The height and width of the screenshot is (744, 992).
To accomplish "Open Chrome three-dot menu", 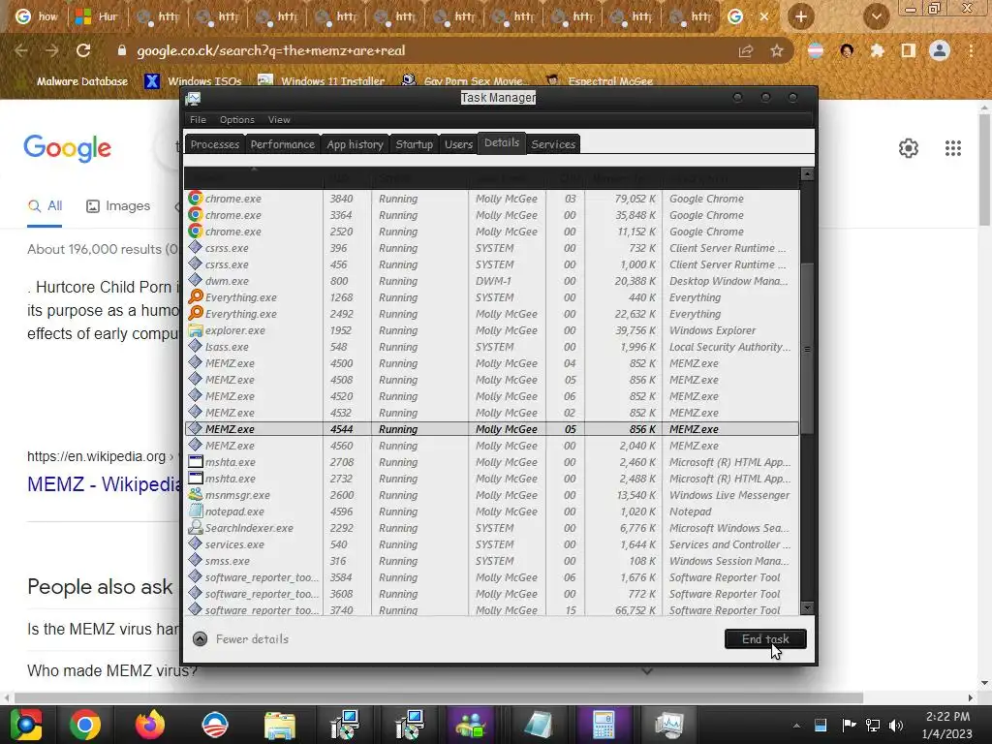I will pyautogui.click(x=971, y=50).
